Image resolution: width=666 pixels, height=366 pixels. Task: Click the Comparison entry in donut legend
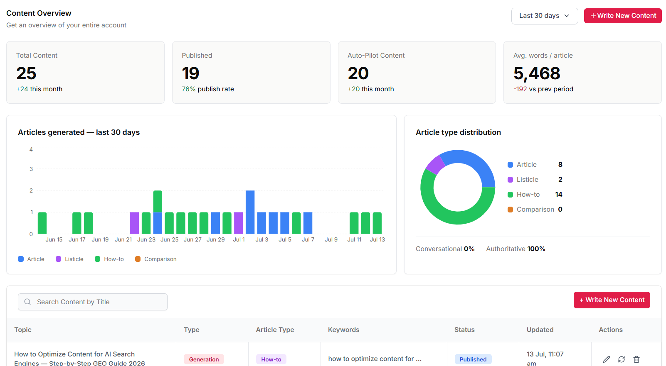click(x=535, y=210)
